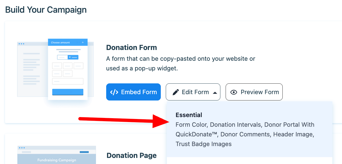Click the Build Your Campaign title

coord(46,10)
